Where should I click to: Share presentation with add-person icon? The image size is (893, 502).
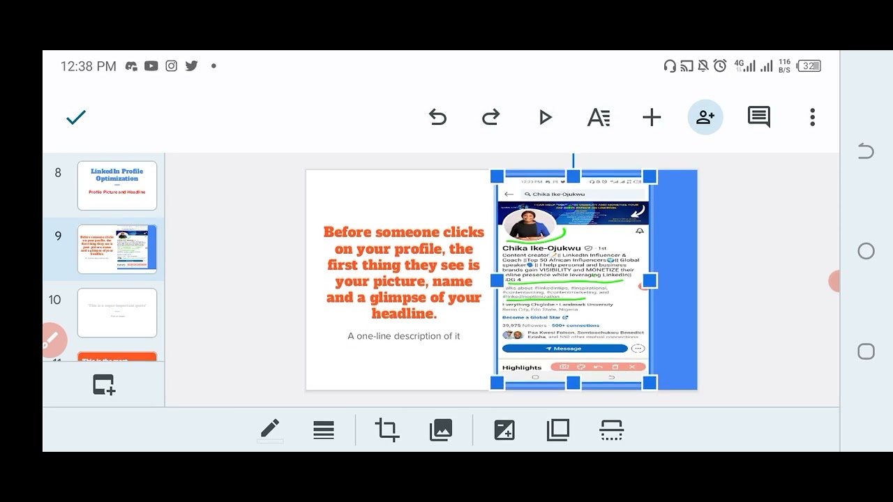coord(705,117)
